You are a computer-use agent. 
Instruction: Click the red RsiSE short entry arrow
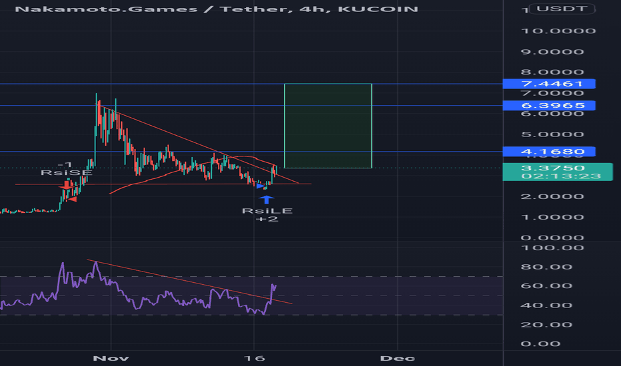coord(67,185)
